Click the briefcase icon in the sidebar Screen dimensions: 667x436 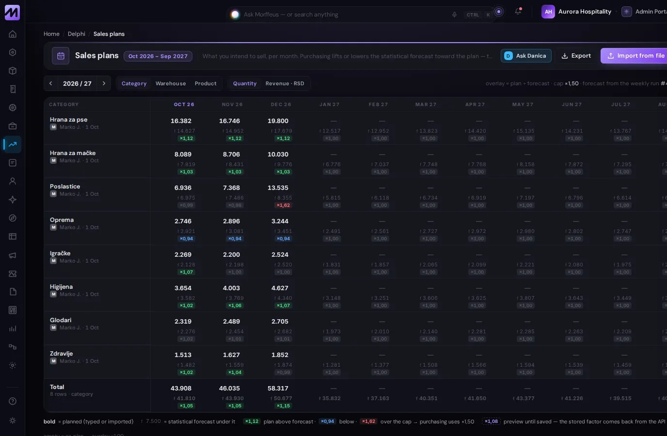(x=13, y=126)
